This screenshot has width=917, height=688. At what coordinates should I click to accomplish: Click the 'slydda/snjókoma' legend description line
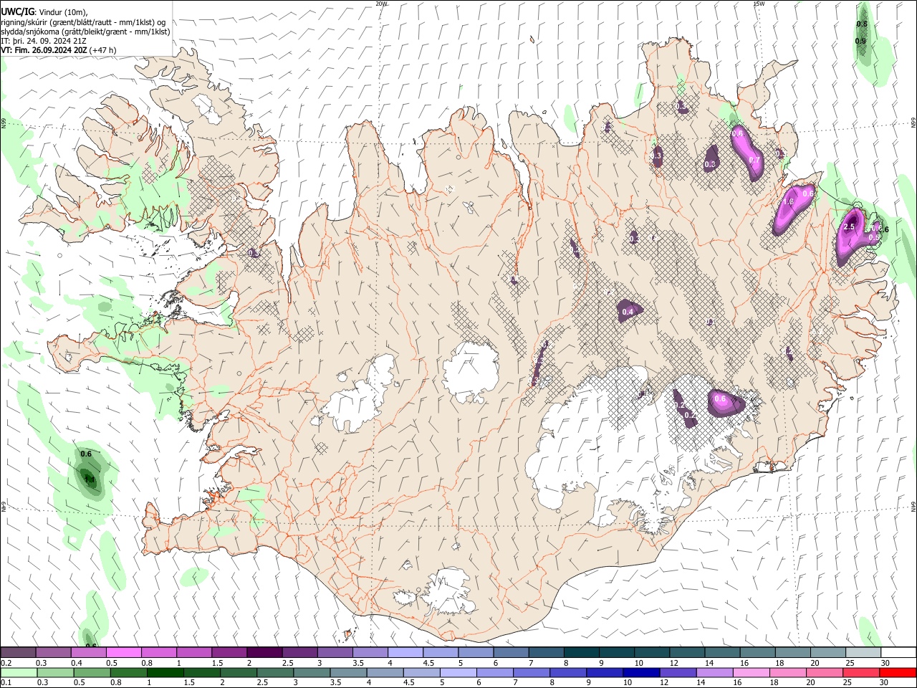point(85,32)
